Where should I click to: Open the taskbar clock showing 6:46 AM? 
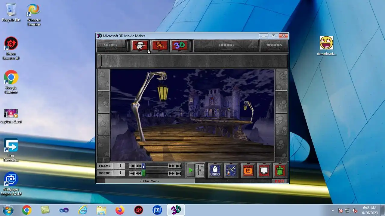[x=370, y=210]
